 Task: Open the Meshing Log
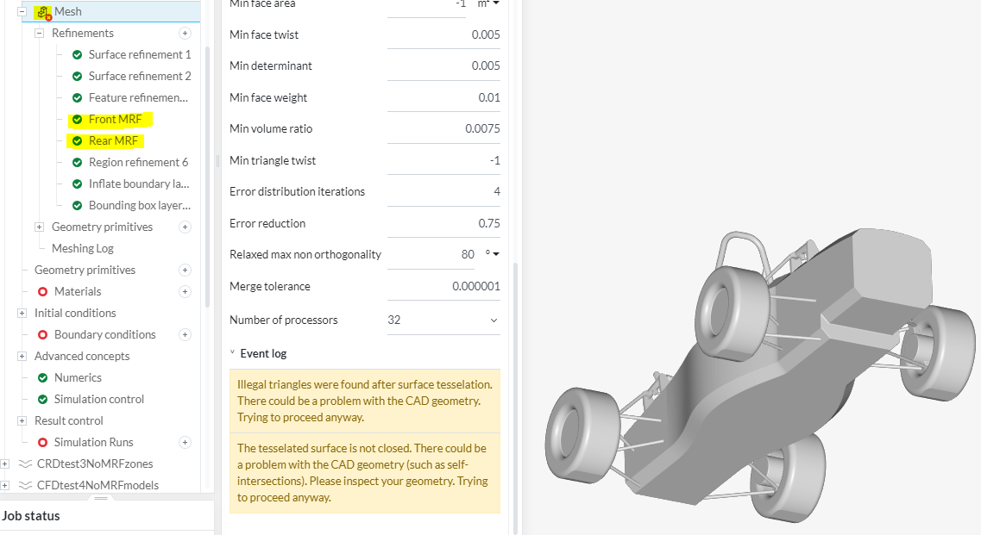coord(82,249)
